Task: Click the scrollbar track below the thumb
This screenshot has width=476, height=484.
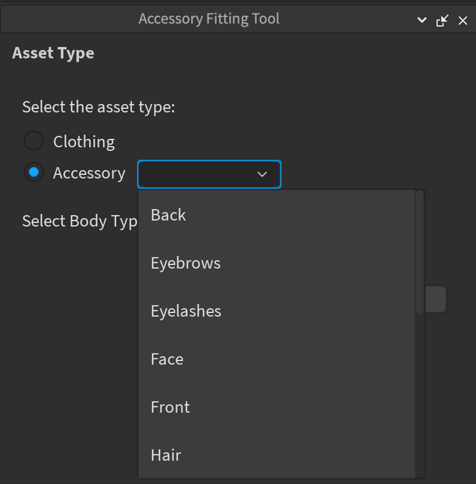Action: (420, 396)
